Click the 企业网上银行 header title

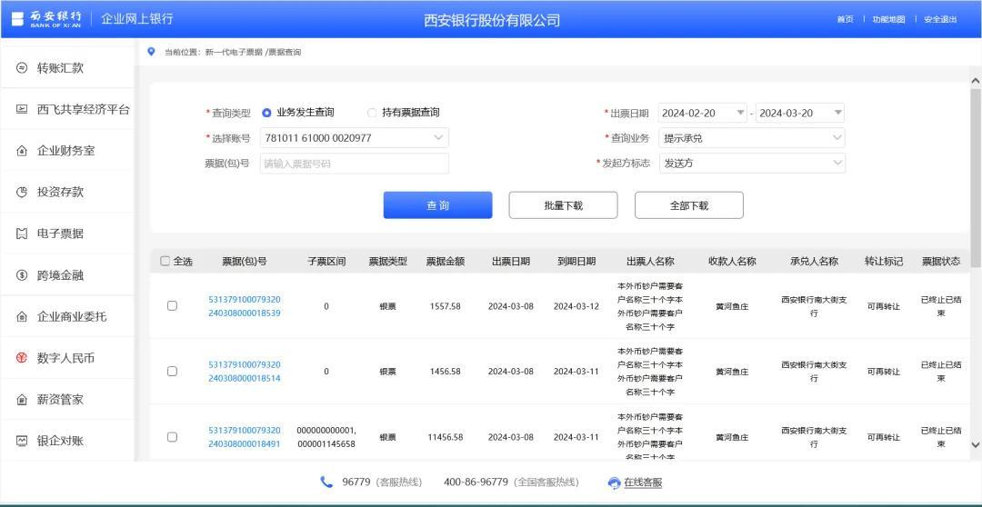tap(137, 19)
